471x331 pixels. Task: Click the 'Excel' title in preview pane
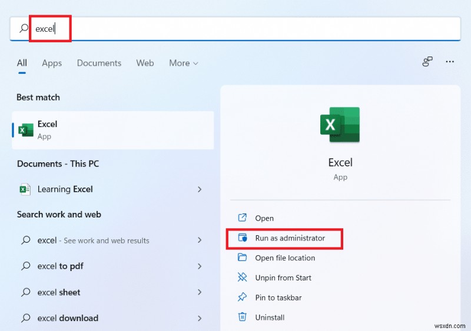pyautogui.click(x=340, y=162)
